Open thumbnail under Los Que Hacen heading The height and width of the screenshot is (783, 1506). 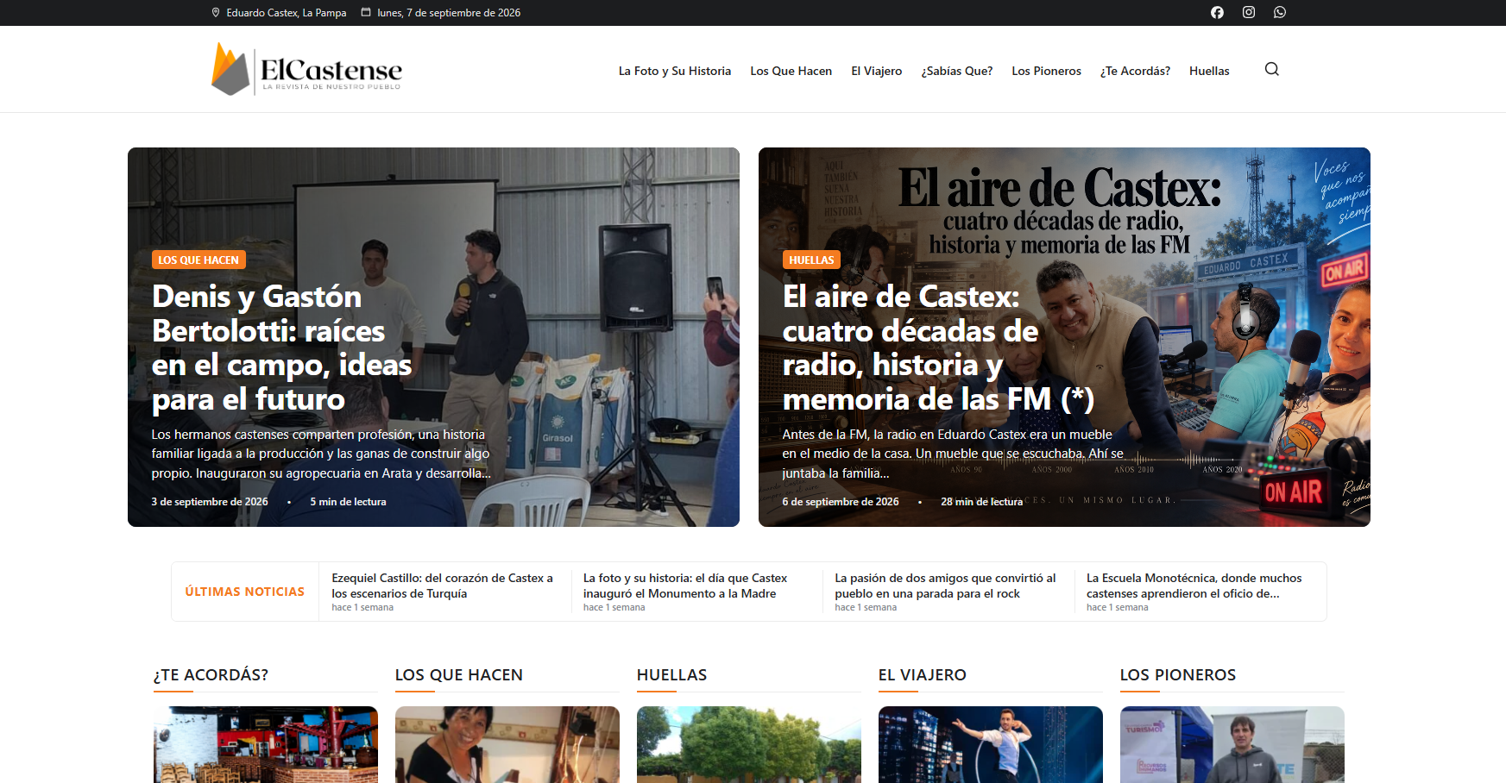click(x=507, y=745)
